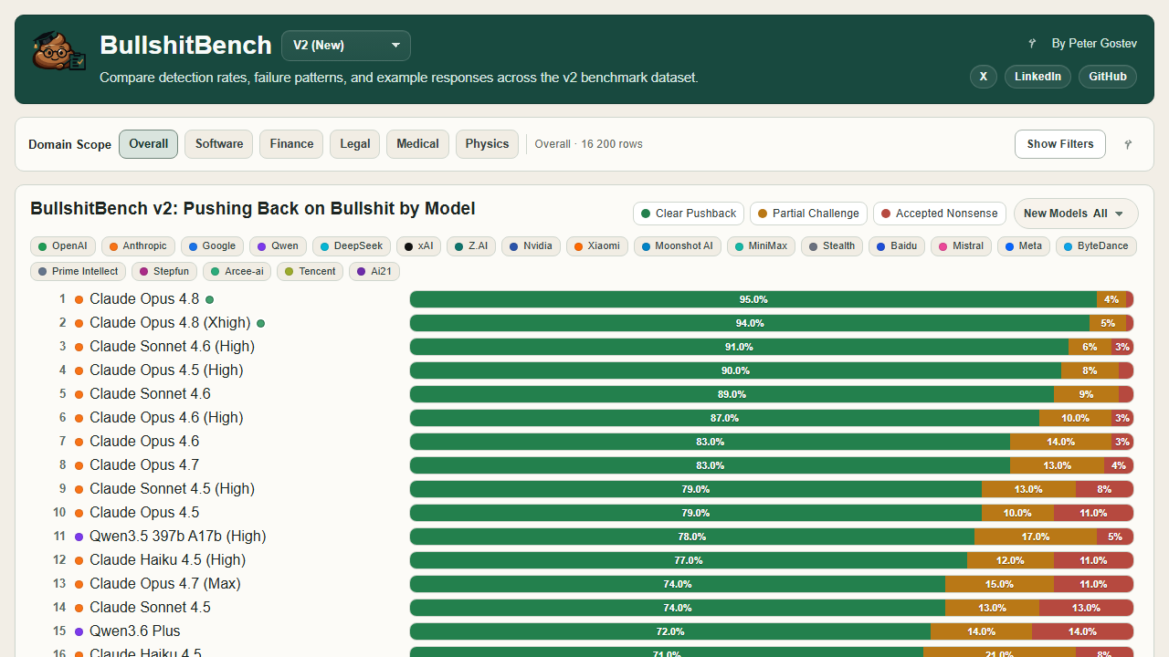
Task: Click the red 11.0% segment for Claude Haiku 4.5 (High)
Action: 1093,560
